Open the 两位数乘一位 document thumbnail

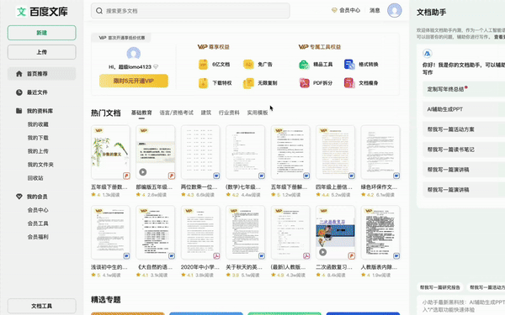(200, 152)
